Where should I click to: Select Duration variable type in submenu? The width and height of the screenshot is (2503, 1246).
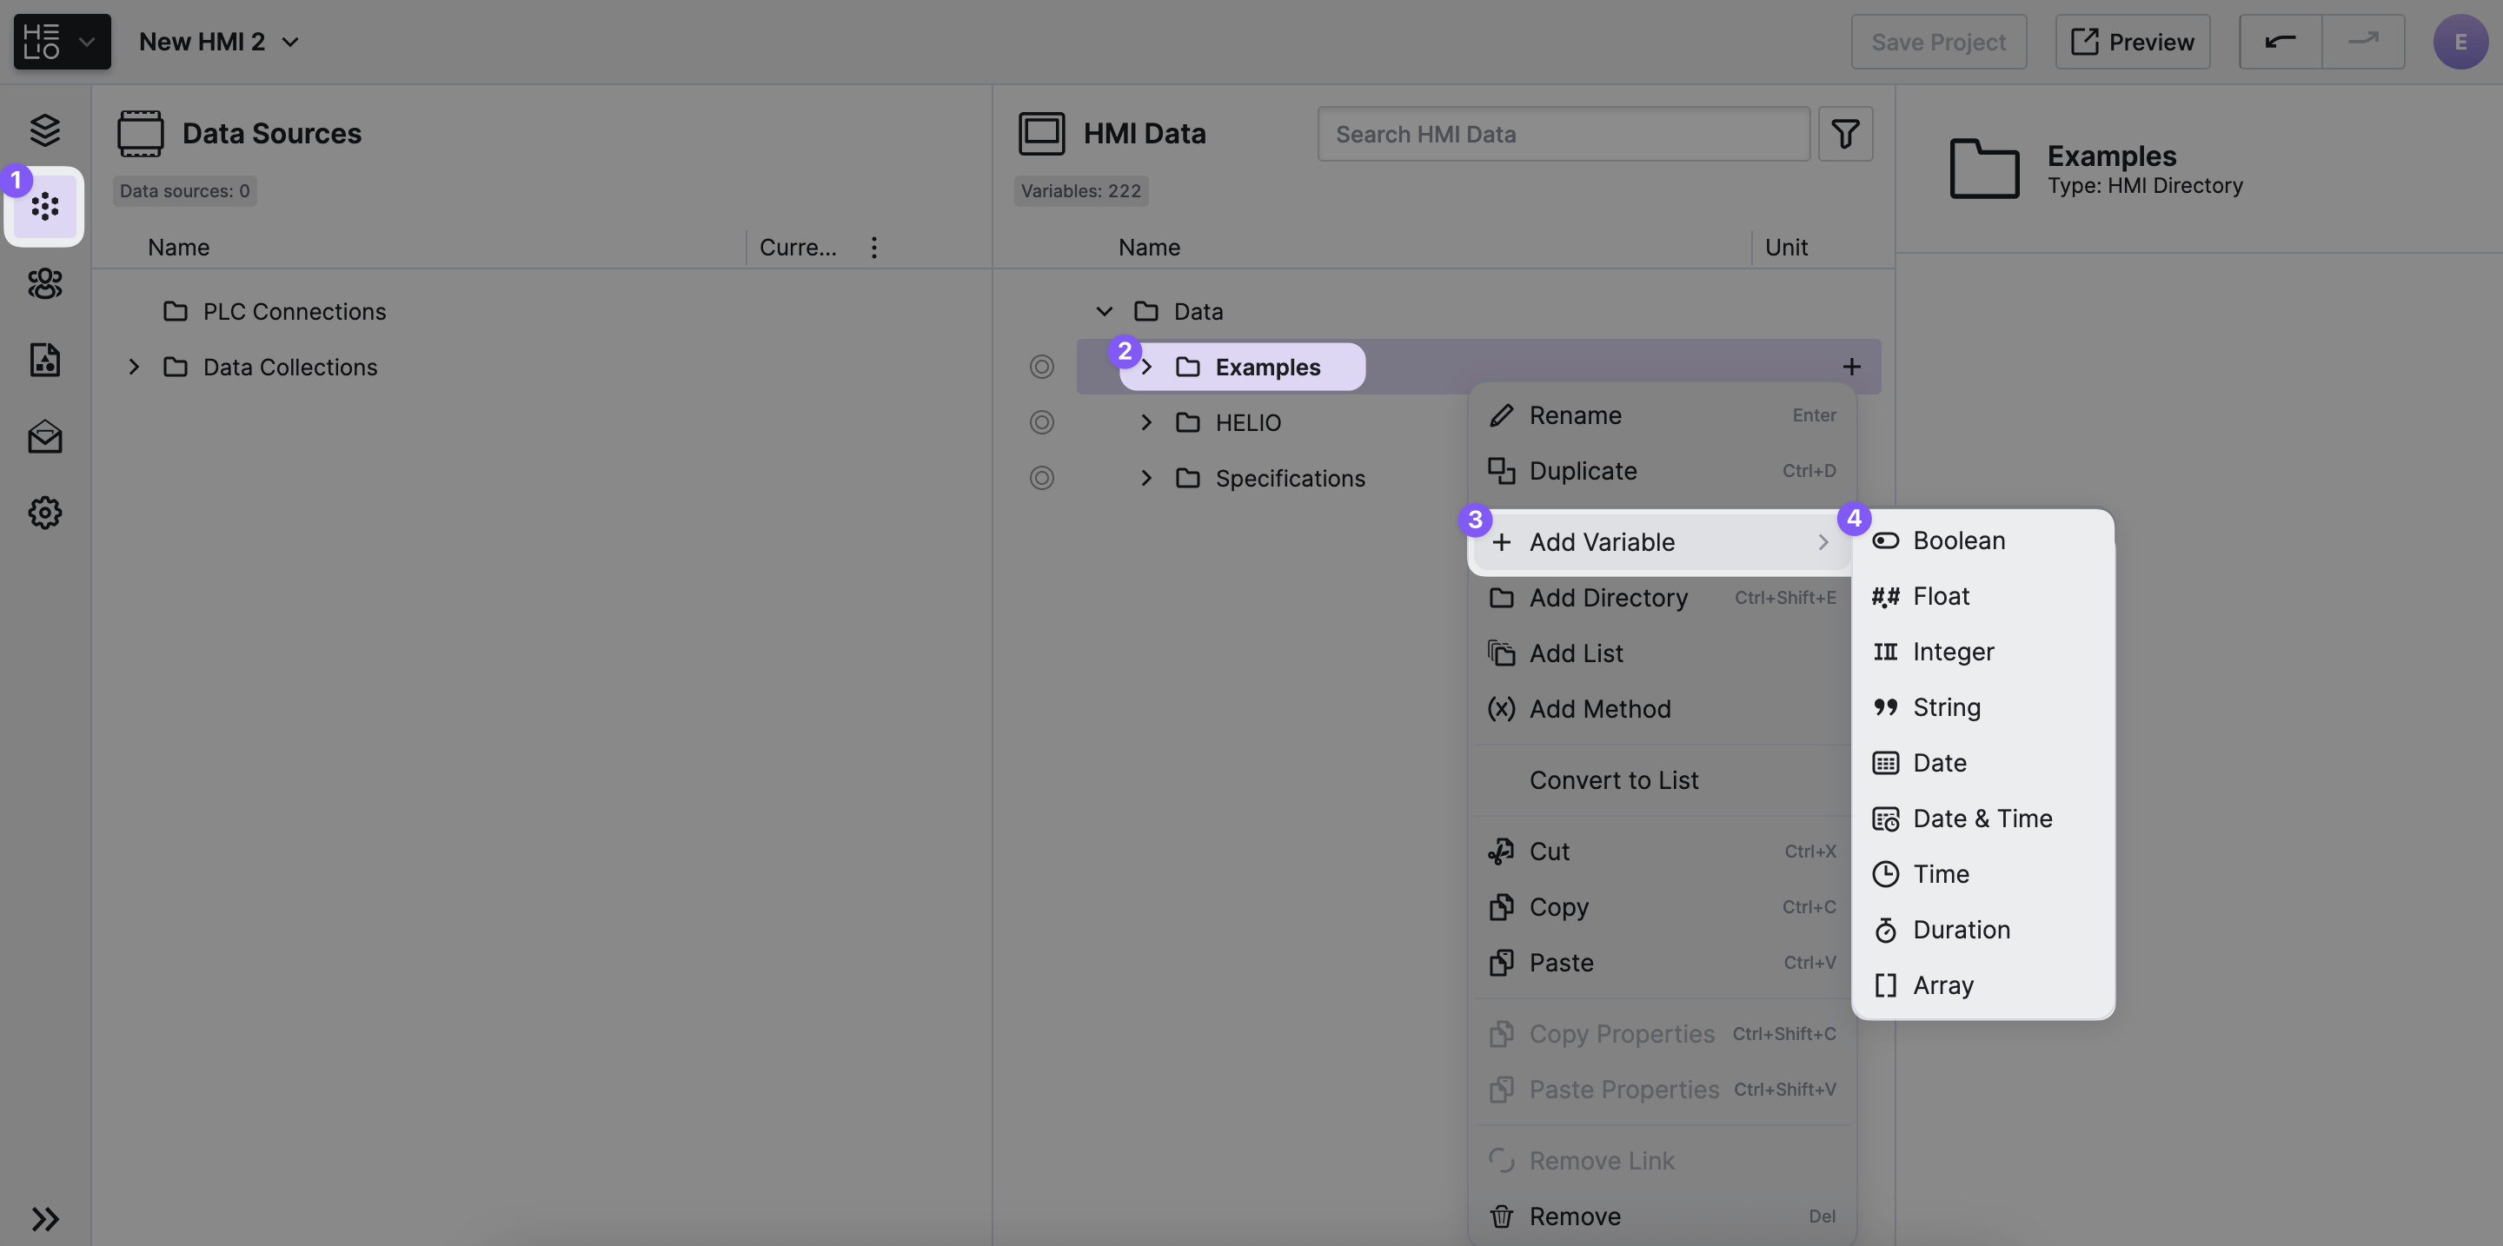tap(1961, 931)
